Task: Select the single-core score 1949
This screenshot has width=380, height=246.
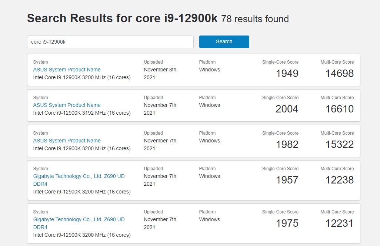Action: (x=287, y=74)
